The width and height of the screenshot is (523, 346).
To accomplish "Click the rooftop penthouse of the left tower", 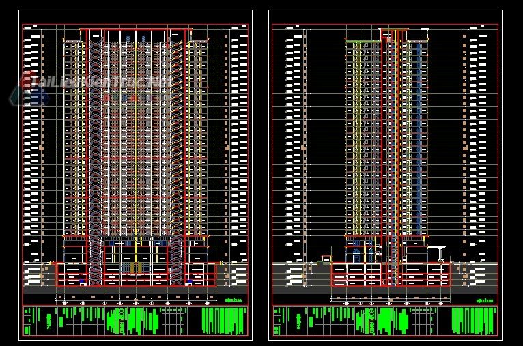I will coord(135,35).
